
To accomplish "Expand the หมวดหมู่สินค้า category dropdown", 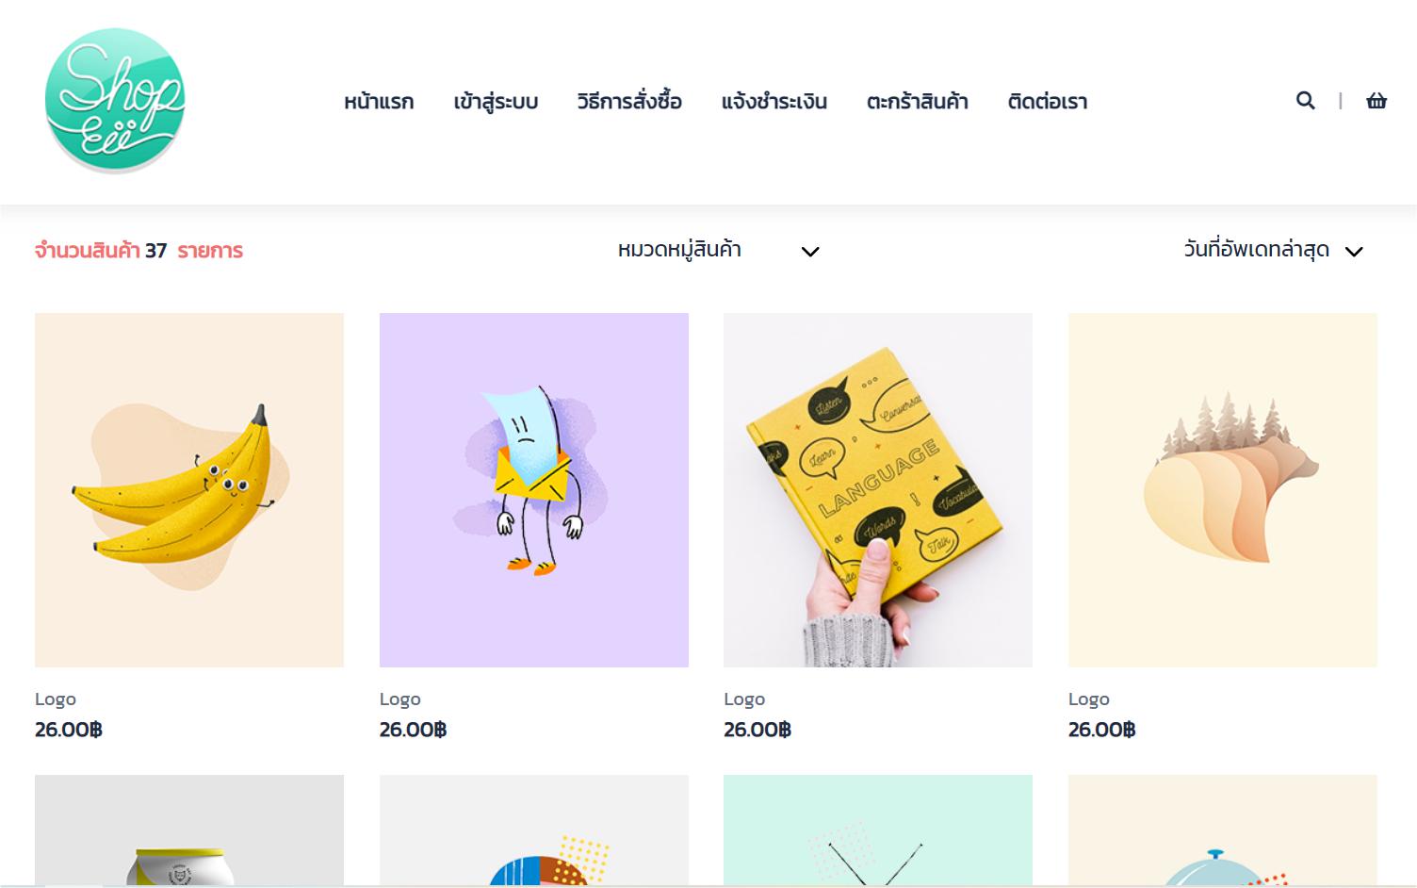I will click(718, 250).
